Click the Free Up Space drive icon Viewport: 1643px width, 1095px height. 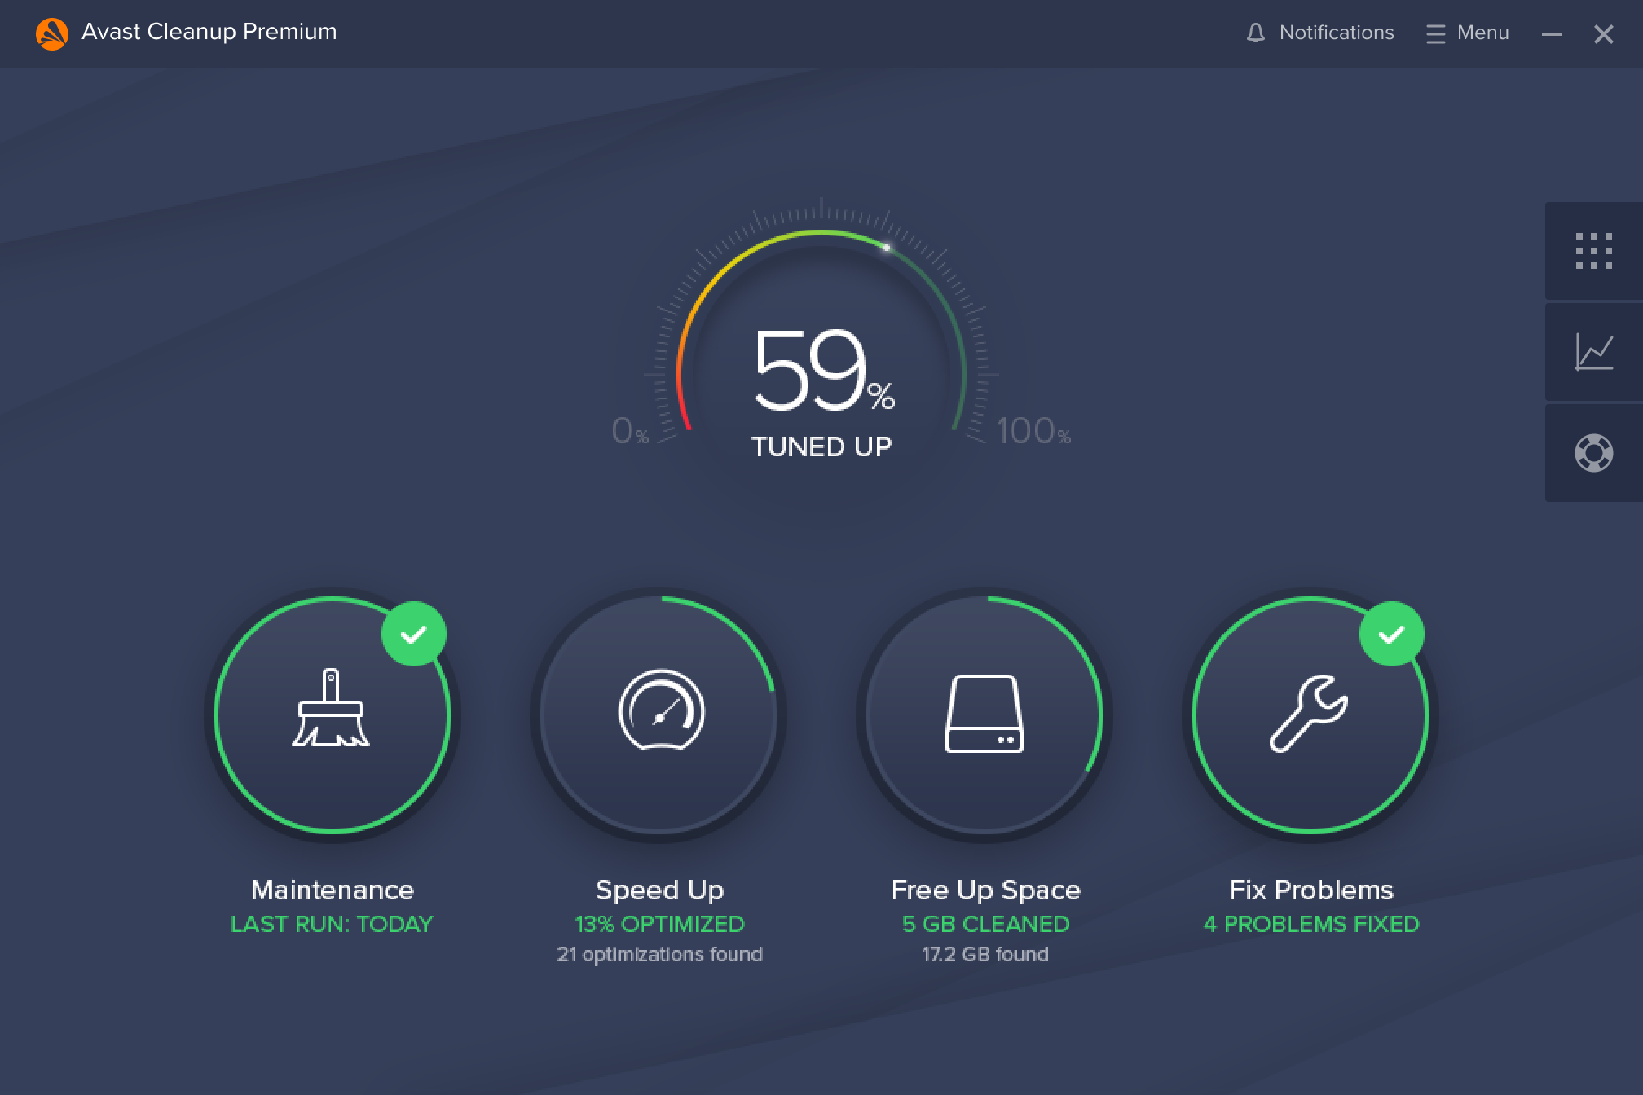(984, 714)
